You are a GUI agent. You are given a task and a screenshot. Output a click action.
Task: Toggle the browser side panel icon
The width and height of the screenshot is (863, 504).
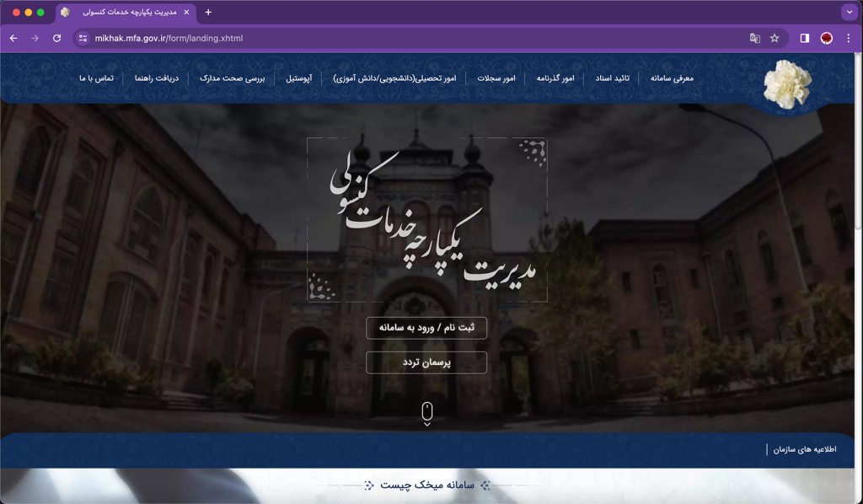click(805, 38)
